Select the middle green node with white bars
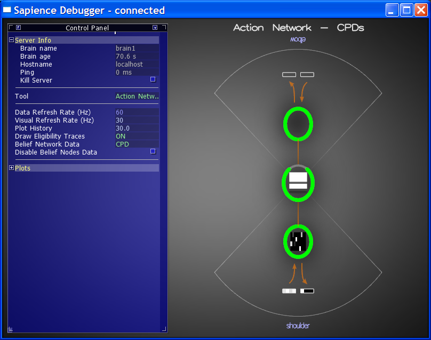The height and width of the screenshot is (340, 431). 298,182
